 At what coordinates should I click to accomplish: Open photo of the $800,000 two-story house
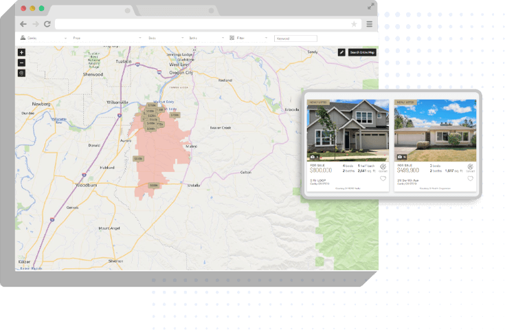[348, 130]
